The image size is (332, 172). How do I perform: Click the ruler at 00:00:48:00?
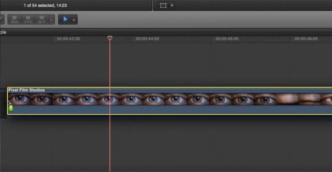pyautogui.click(x=306, y=39)
